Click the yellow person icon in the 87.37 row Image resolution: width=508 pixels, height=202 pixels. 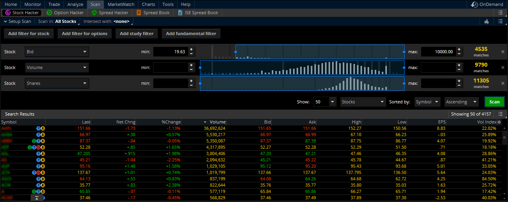click(x=43, y=141)
